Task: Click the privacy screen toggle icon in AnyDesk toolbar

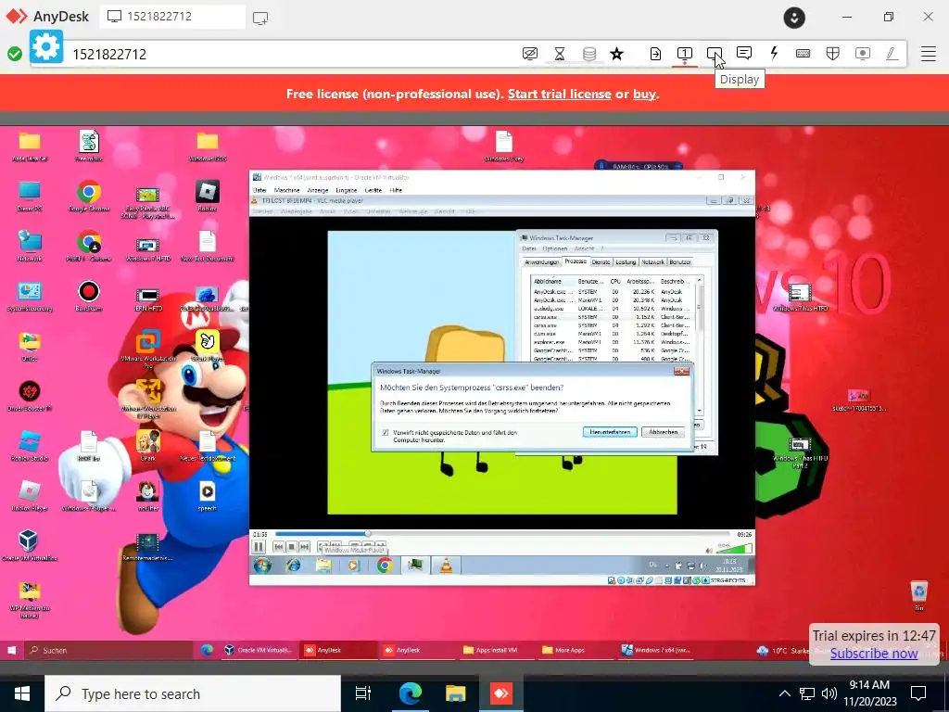Action: coord(529,54)
